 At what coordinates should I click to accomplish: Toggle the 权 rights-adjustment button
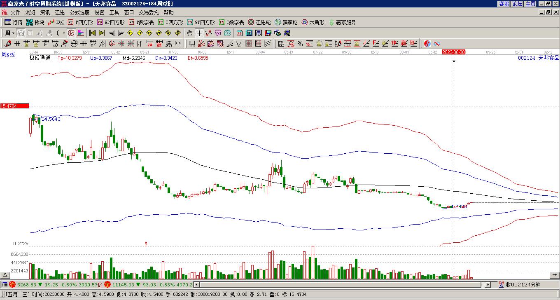coord(71,33)
